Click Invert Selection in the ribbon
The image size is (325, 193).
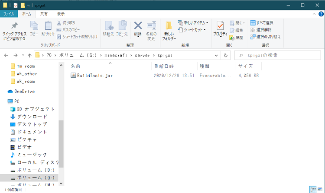click(x=265, y=37)
